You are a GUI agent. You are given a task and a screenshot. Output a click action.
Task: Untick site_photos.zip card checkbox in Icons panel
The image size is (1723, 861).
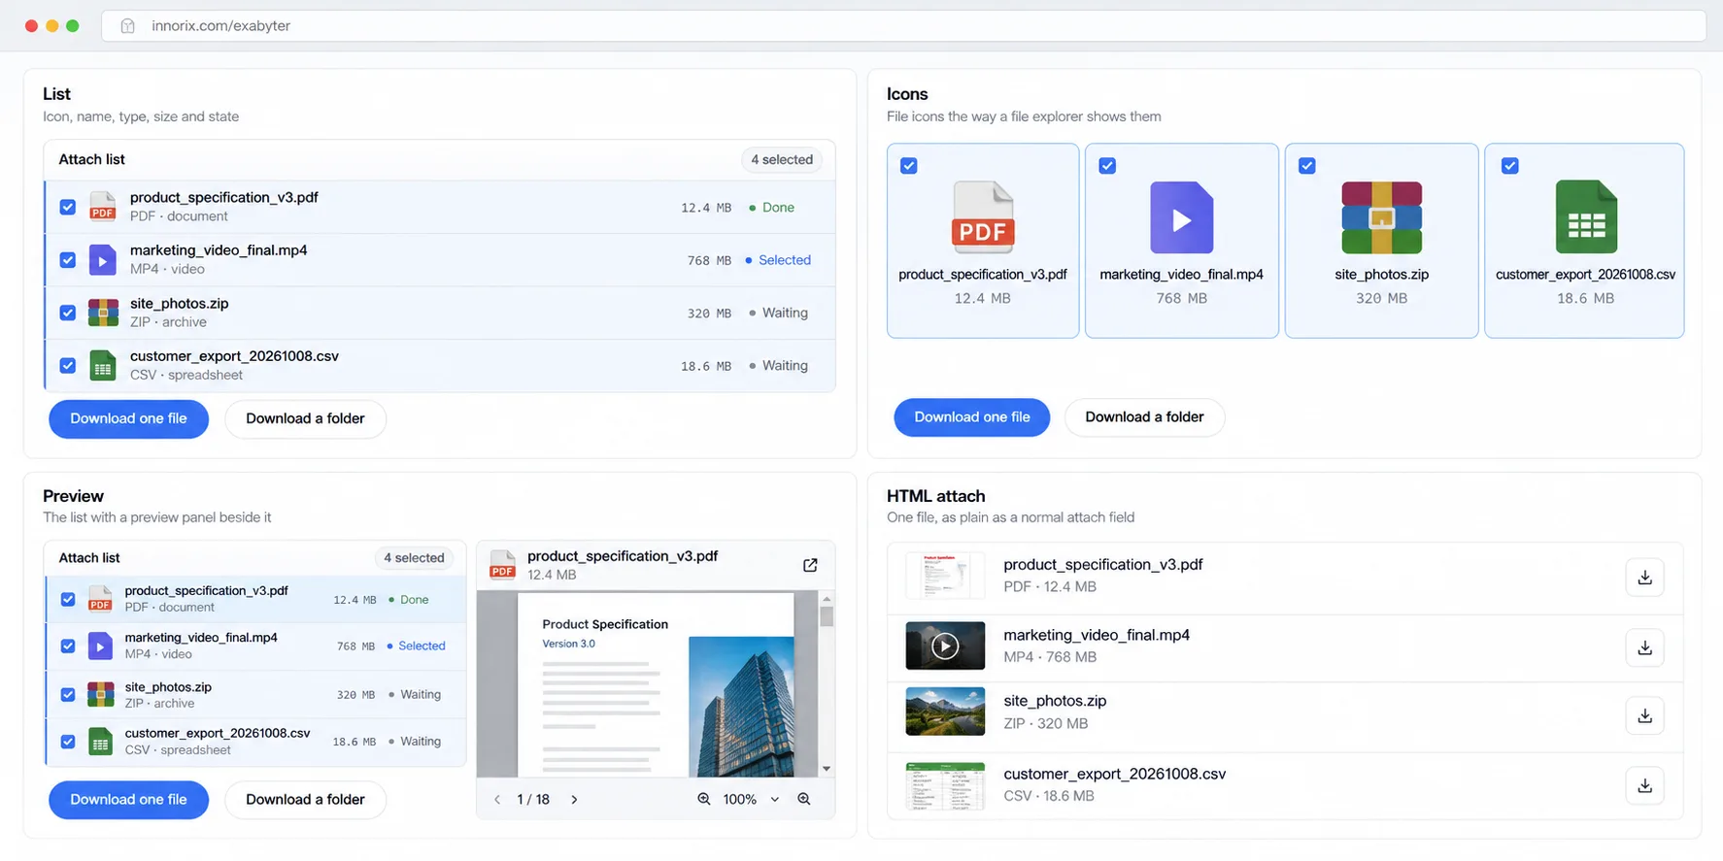point(1307,166)
